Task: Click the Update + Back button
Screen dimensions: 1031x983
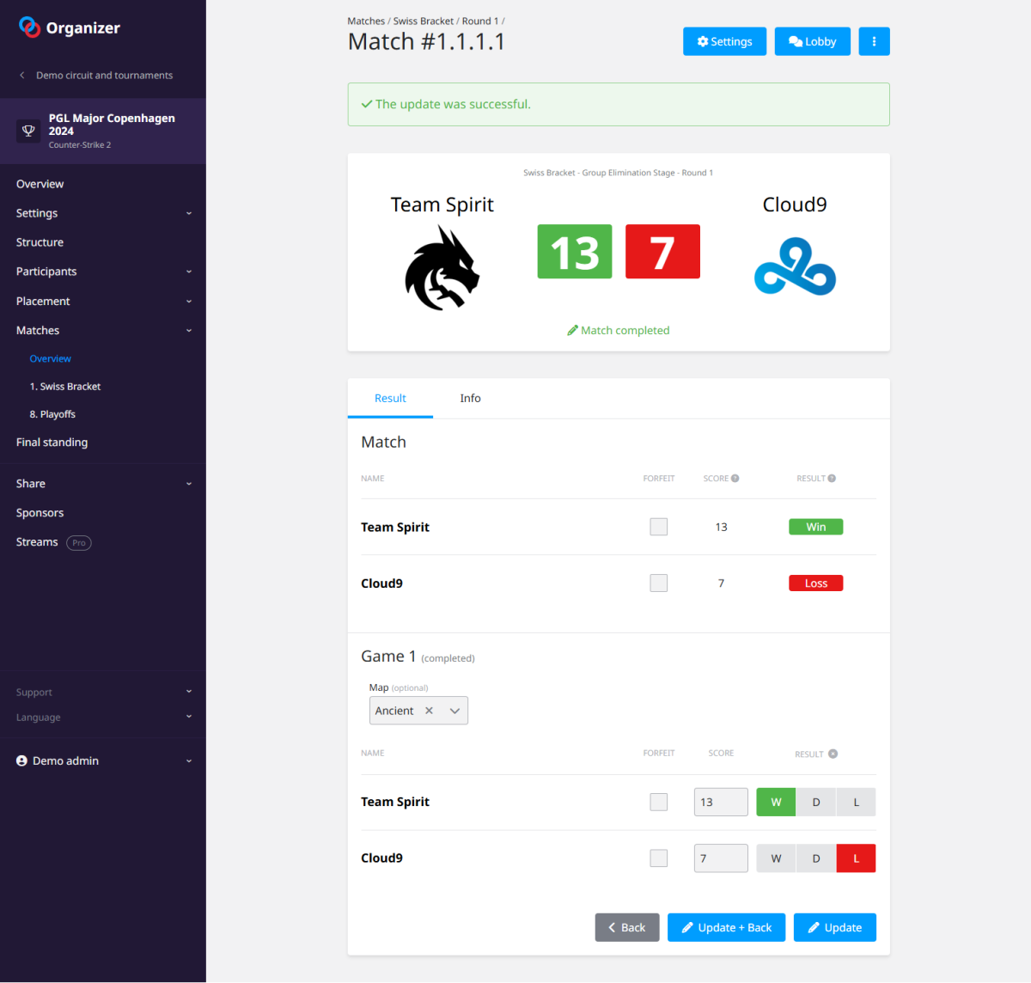Action: [726, 927]
